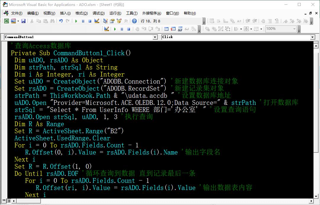Viewport: 320px width, 205px height.
Task: Open the 插入(I) menu
Action: coord(65,13)
